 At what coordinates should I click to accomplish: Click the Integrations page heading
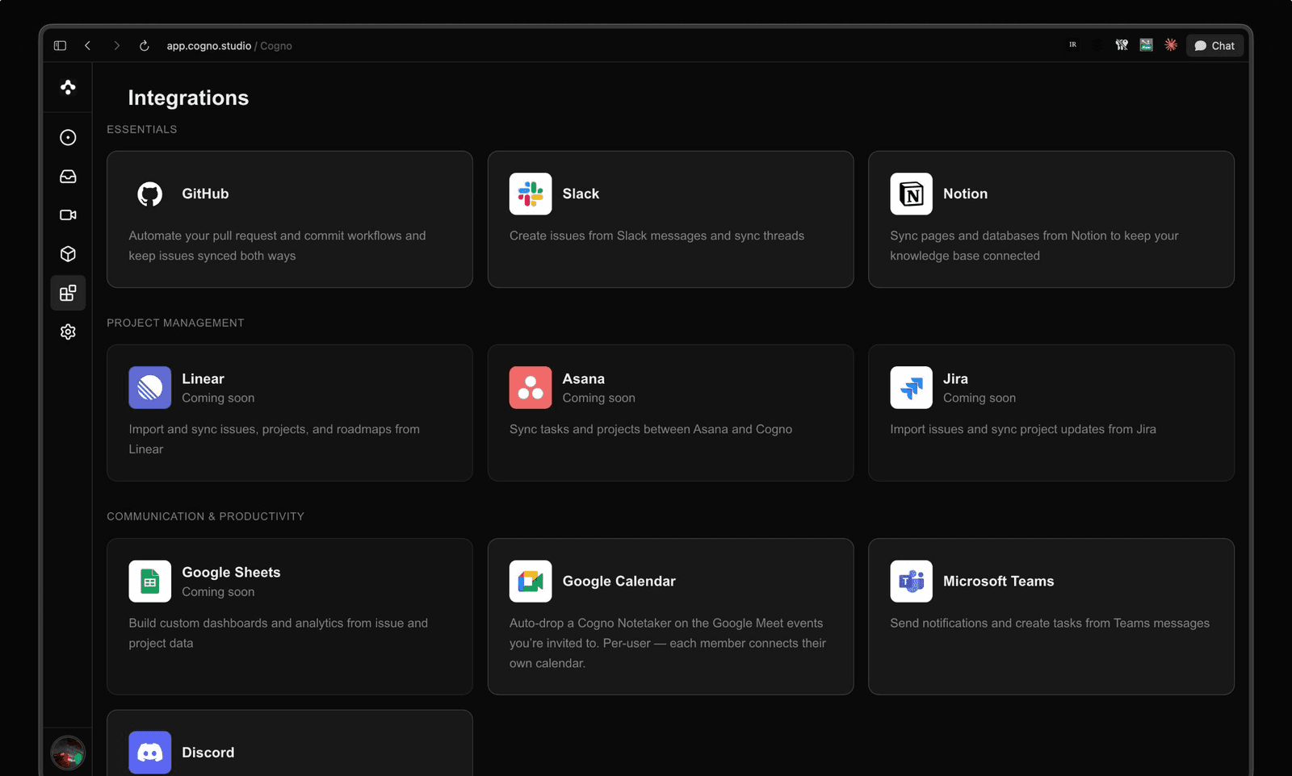[188, 98]
